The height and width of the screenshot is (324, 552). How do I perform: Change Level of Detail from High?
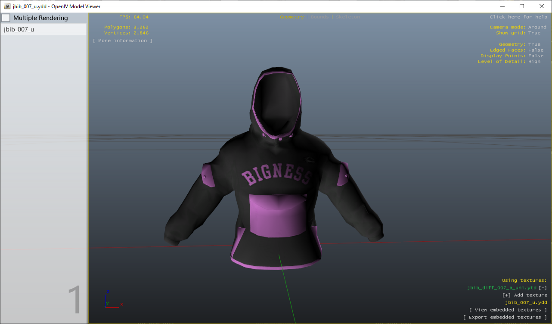click(535, 61)
